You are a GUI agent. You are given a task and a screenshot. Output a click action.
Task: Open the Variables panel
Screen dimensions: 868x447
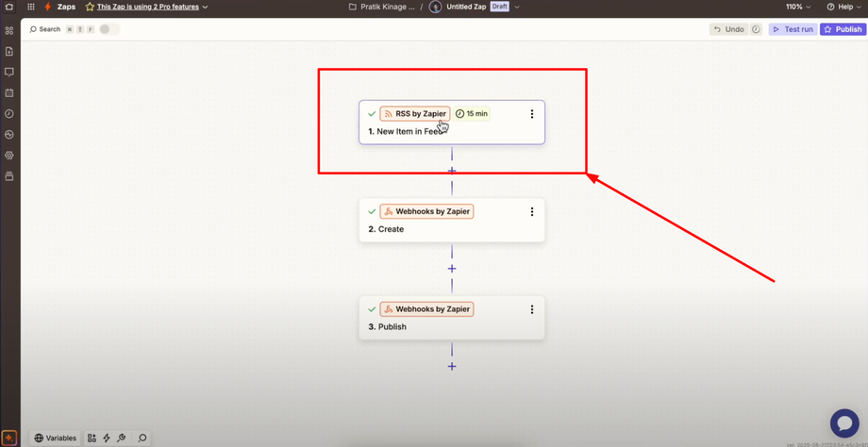click(x=56, y=439)
